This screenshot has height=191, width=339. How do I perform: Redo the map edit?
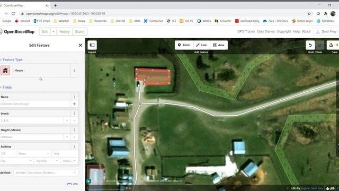coord(319,45)
